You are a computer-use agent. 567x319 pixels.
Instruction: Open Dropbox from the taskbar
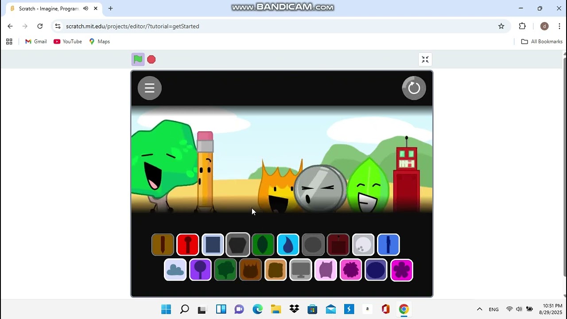294,309
